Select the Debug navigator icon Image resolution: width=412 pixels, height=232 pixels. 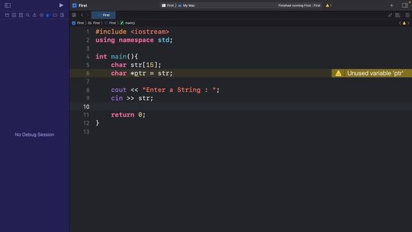tap(48, 15)
